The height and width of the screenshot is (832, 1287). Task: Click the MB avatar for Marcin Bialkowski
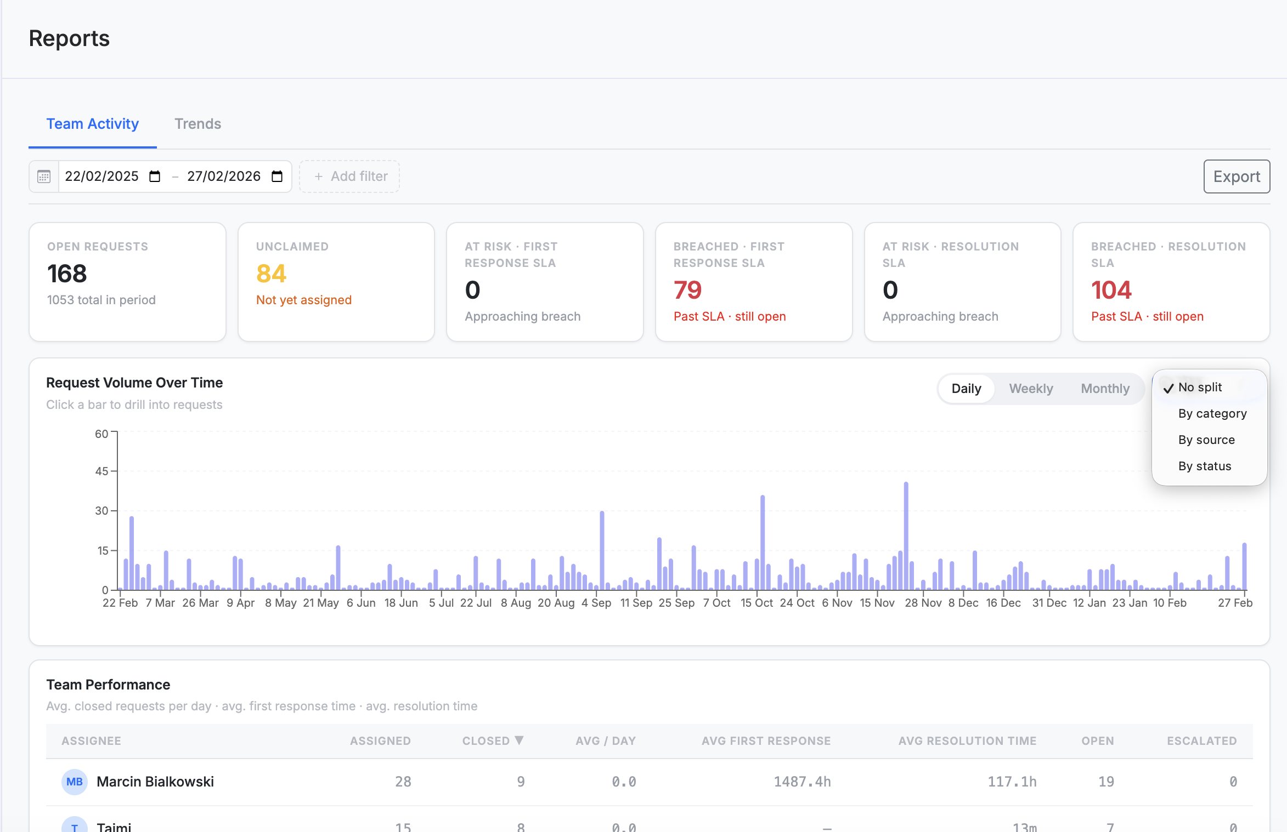coord(74,782)
